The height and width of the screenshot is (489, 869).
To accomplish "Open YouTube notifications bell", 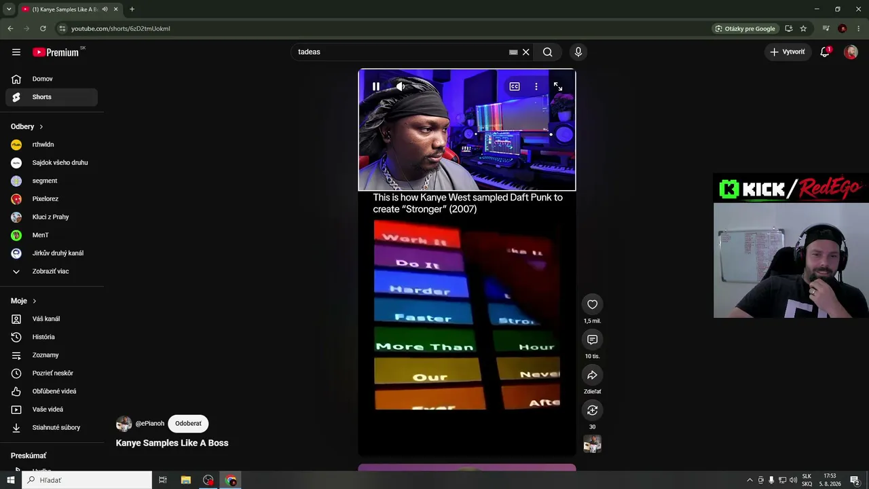I will tap(825, 52).
